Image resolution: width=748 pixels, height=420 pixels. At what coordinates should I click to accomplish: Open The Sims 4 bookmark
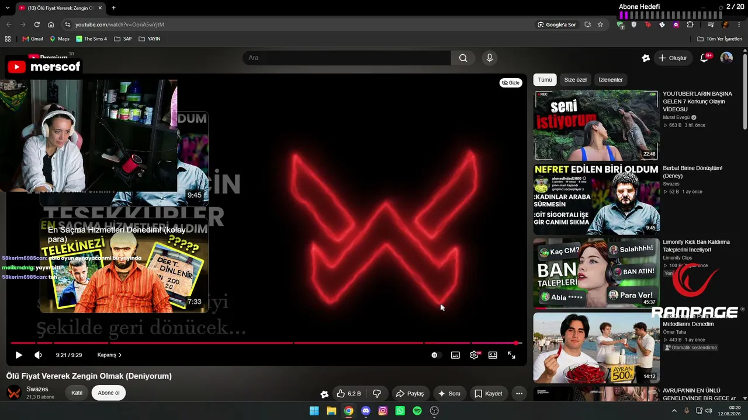[91, 39]
